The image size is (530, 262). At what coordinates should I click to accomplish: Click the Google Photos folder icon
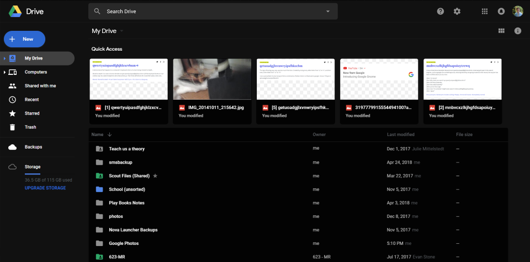click(x=99, y=243)
